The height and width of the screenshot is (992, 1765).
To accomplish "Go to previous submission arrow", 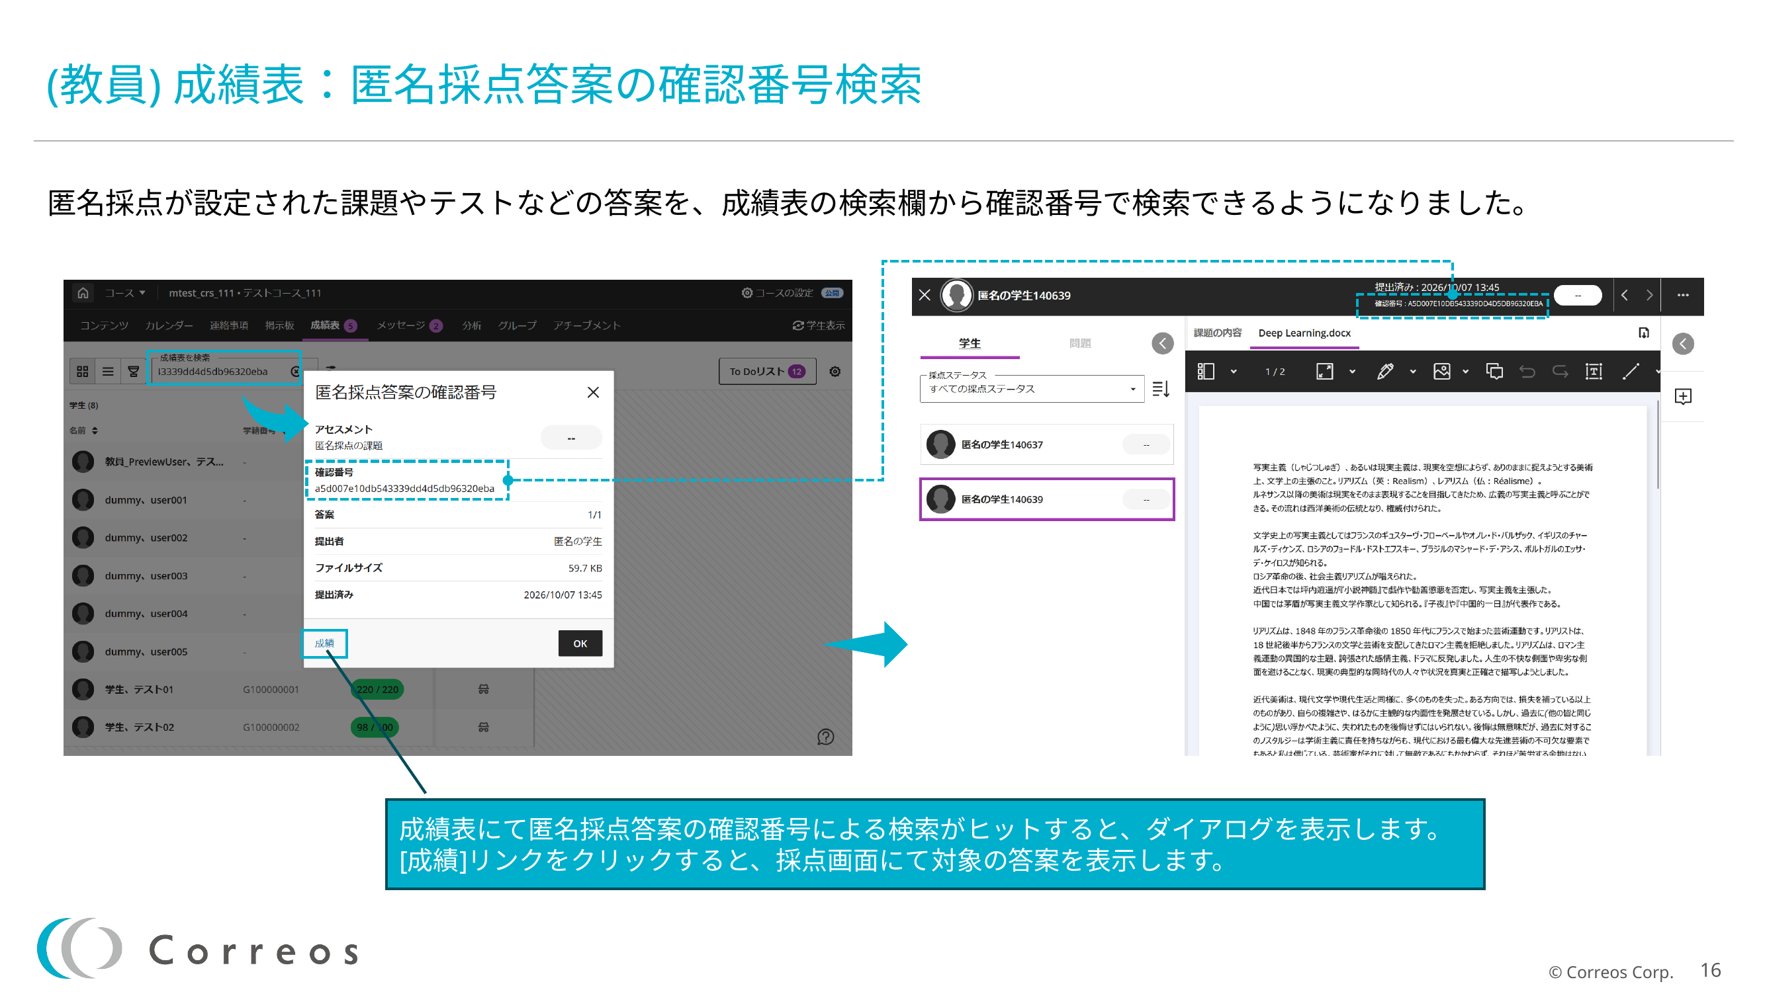I will (1625, 295).
